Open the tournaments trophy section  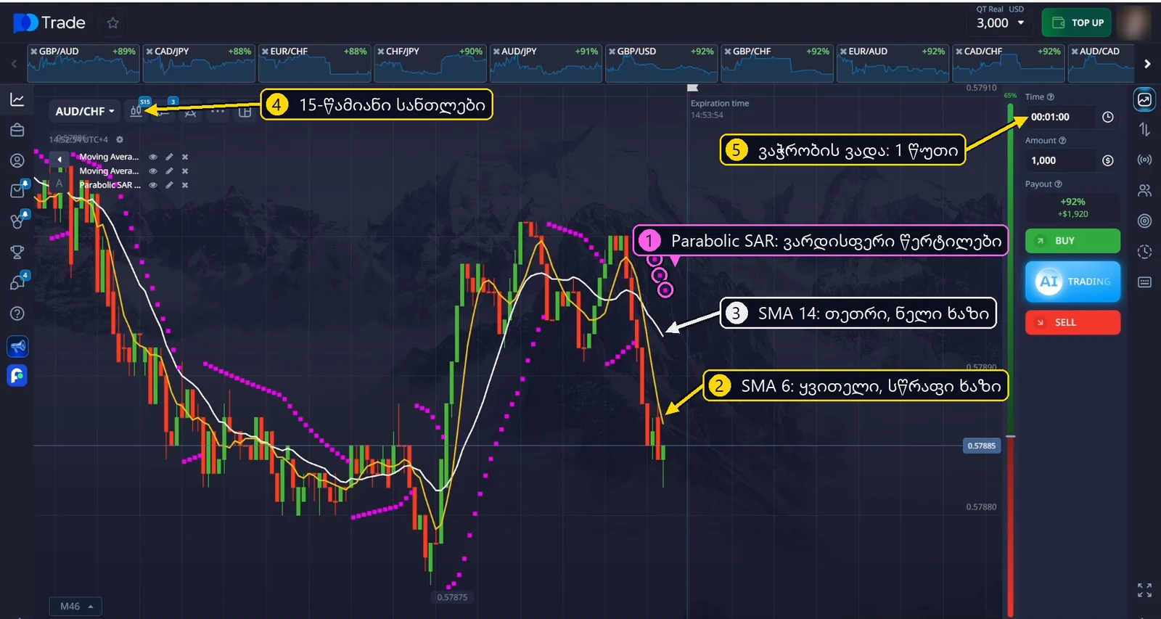17,253
